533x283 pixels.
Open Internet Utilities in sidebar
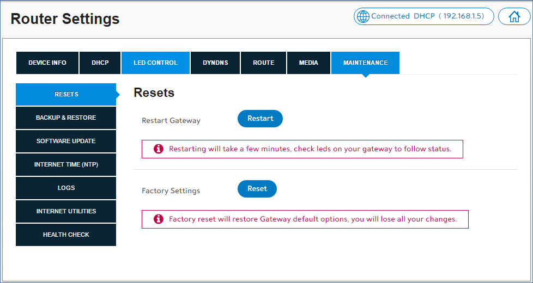[x=66, y=211]
